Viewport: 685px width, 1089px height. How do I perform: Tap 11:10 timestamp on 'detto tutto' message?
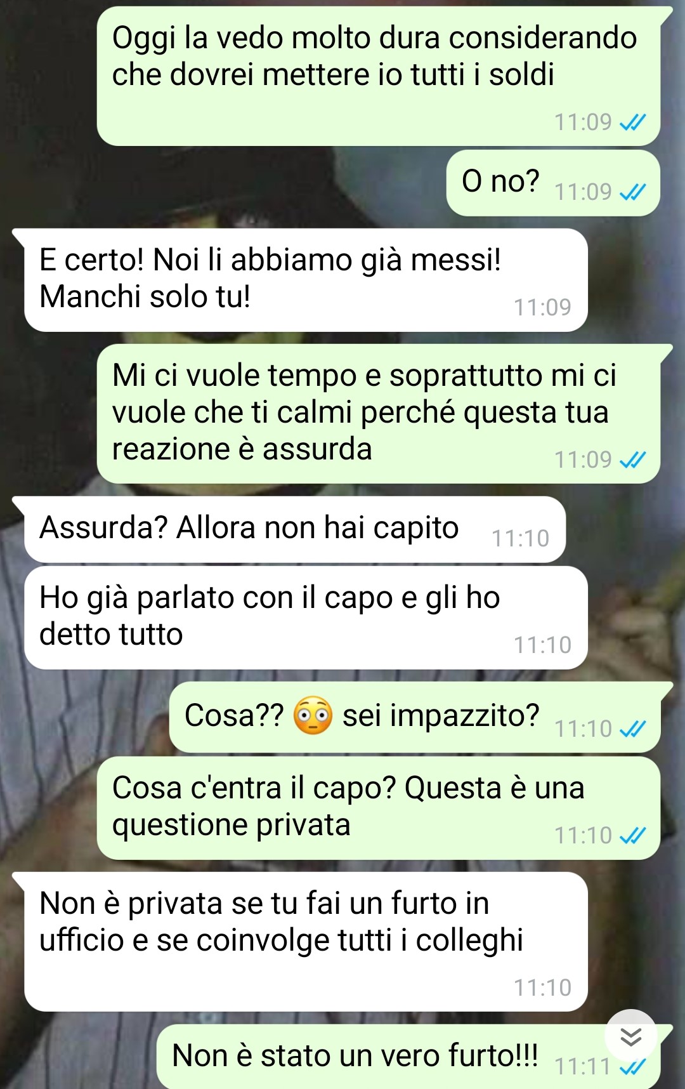tap(542, 645)
